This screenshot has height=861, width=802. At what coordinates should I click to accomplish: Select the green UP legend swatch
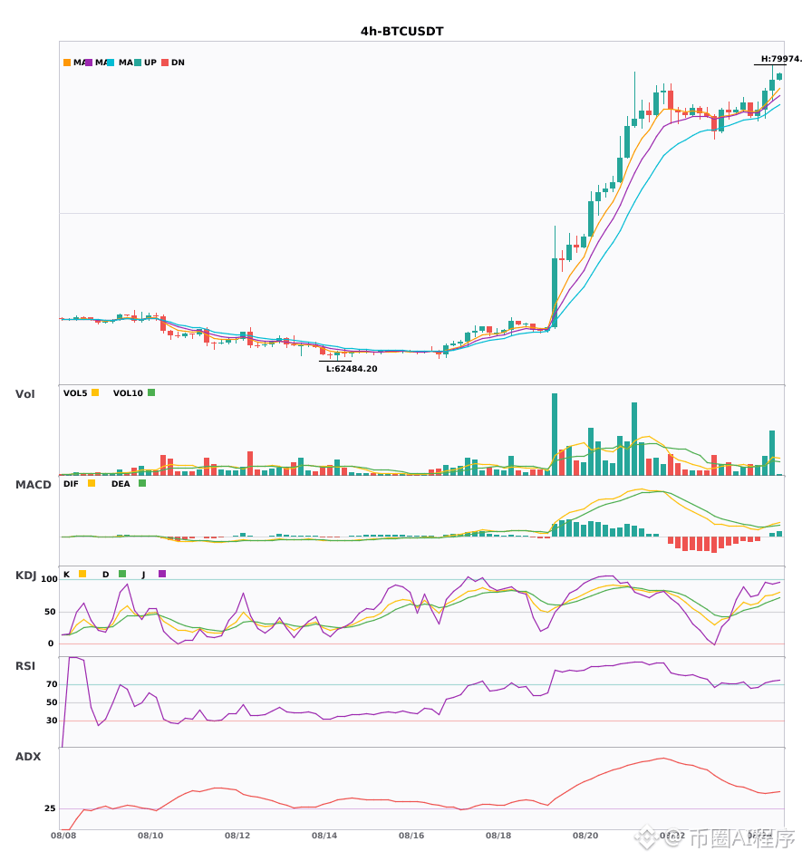tap(138, 63)
